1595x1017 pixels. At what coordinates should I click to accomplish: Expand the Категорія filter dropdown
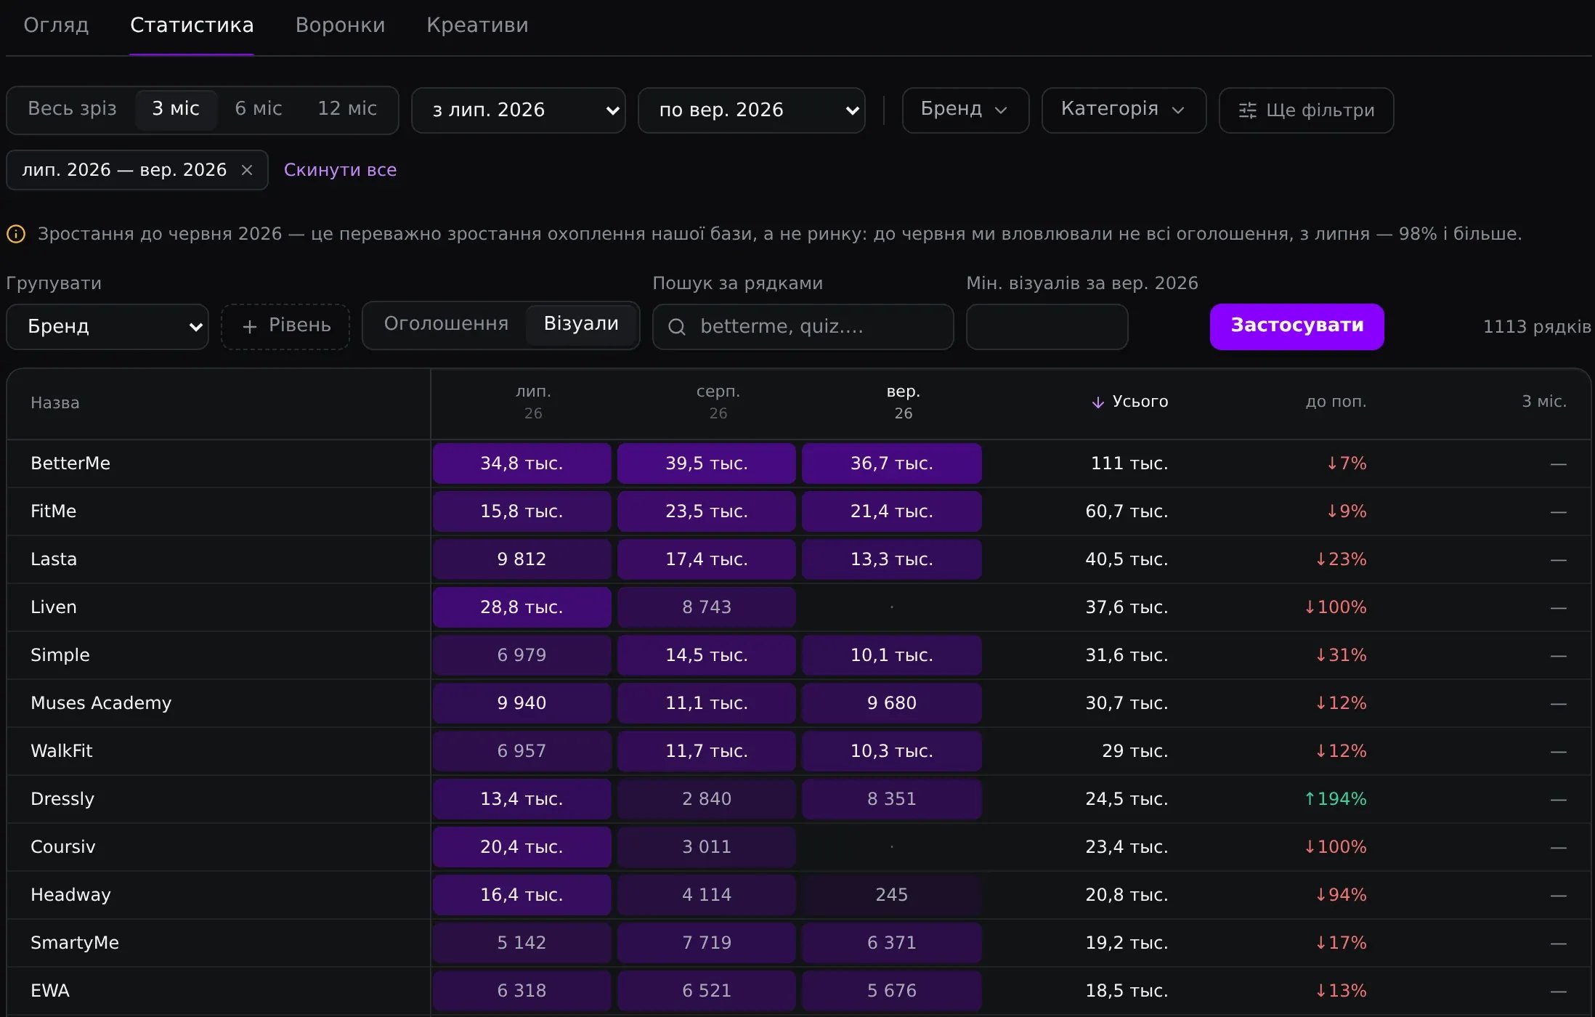pos(1124,110)
